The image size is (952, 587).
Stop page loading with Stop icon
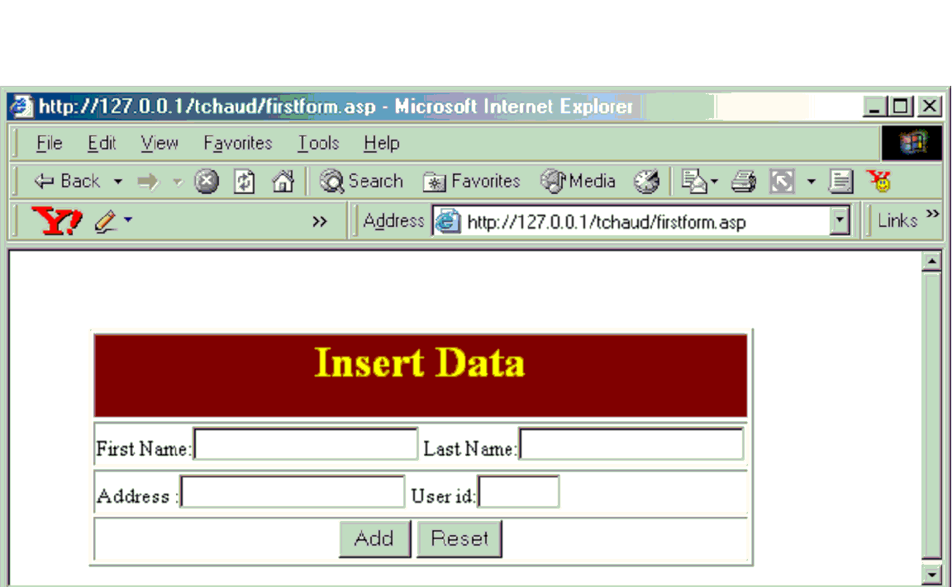pyautogui.click(x=207, y=182)
